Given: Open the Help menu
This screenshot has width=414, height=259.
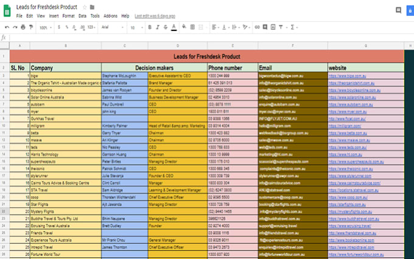Looking at the screenshot, I should pos(125,16).
